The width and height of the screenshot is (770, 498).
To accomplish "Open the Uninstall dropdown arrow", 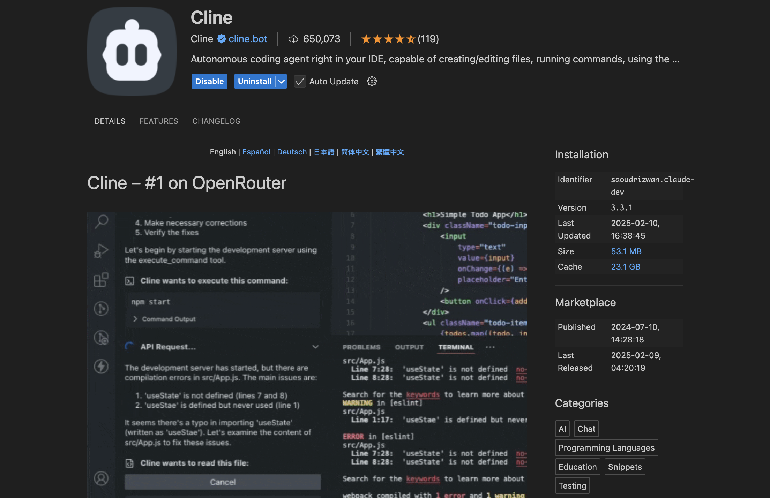I will [281, 81].
